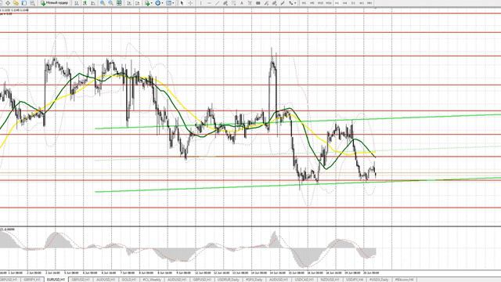The height and width of the screenshot is (282, 501).
Task: Open the Market Watch window icon
Action: point(1,3)
